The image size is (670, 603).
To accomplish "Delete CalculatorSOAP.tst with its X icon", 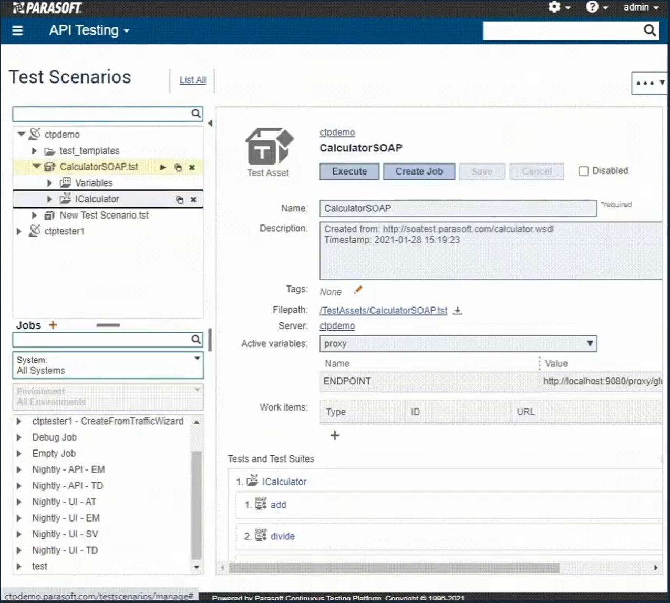I will tap(192, 167).
